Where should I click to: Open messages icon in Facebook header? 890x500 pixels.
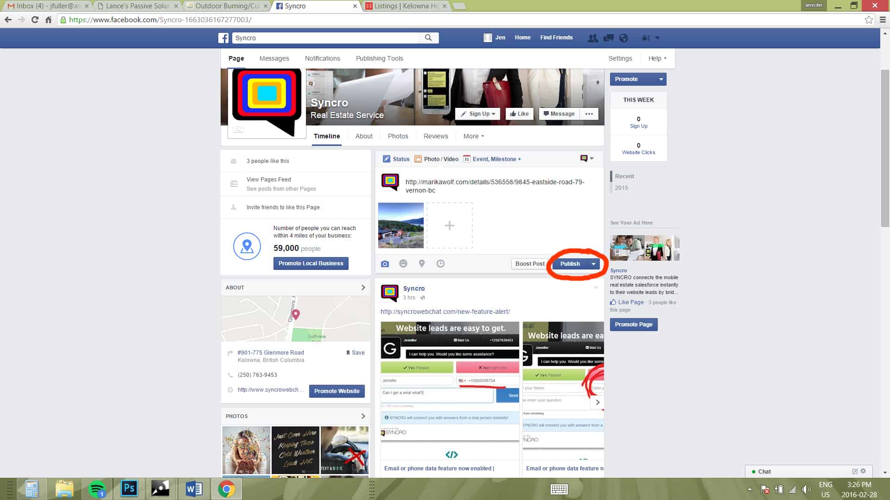[609, 38]
